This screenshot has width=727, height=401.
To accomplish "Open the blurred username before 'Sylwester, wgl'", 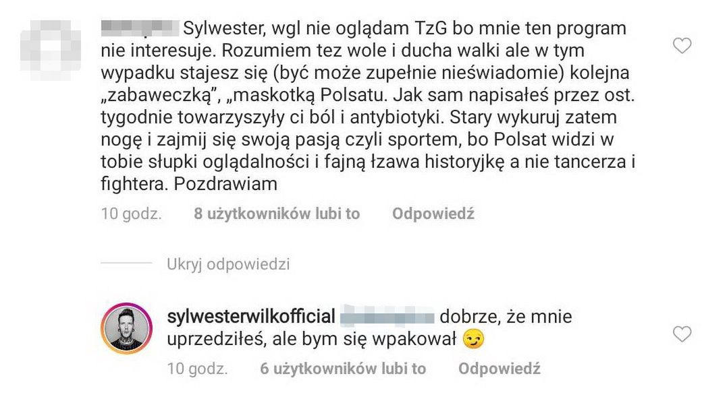I will 140,28.
